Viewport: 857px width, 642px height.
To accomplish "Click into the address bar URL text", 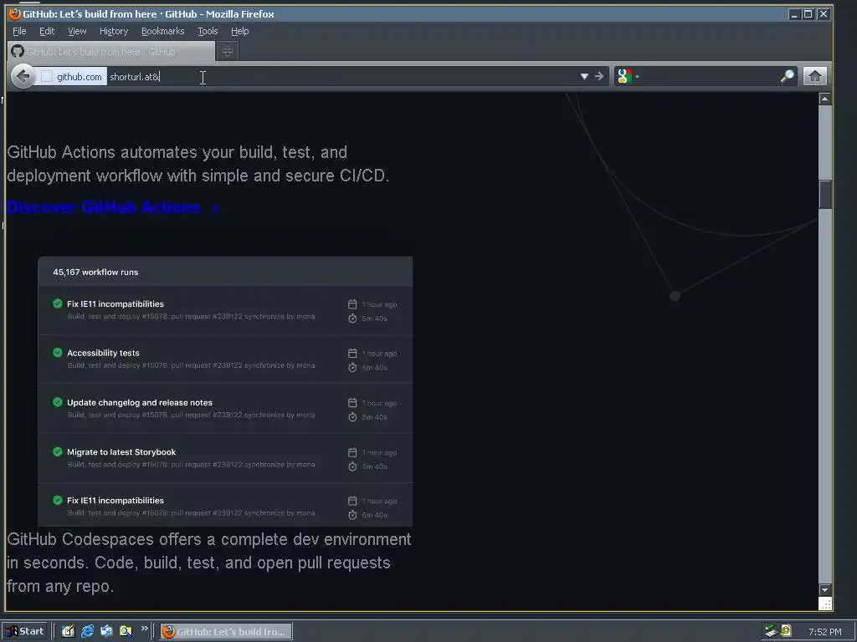I will click(x=135, y=77).
